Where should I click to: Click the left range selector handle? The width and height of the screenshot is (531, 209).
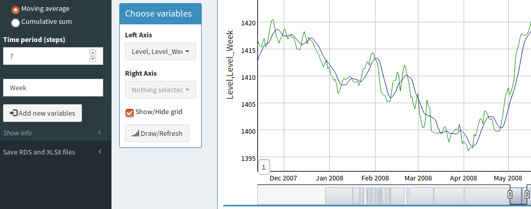(510, 194)
